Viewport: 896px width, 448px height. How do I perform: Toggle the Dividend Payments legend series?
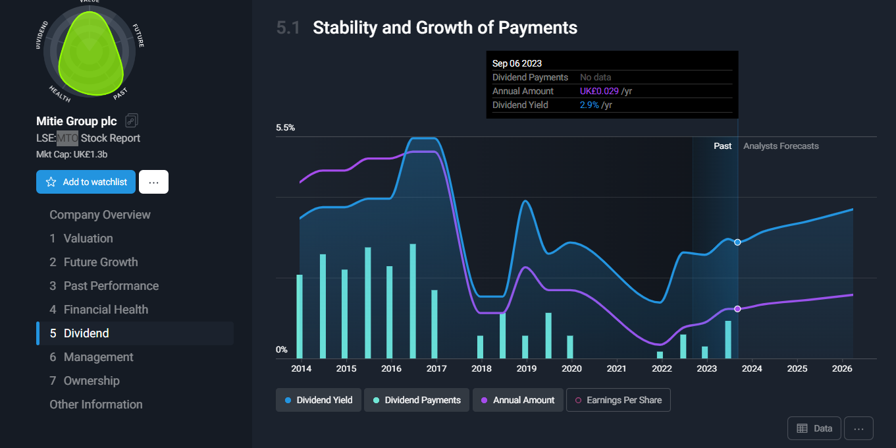point(417,400)
